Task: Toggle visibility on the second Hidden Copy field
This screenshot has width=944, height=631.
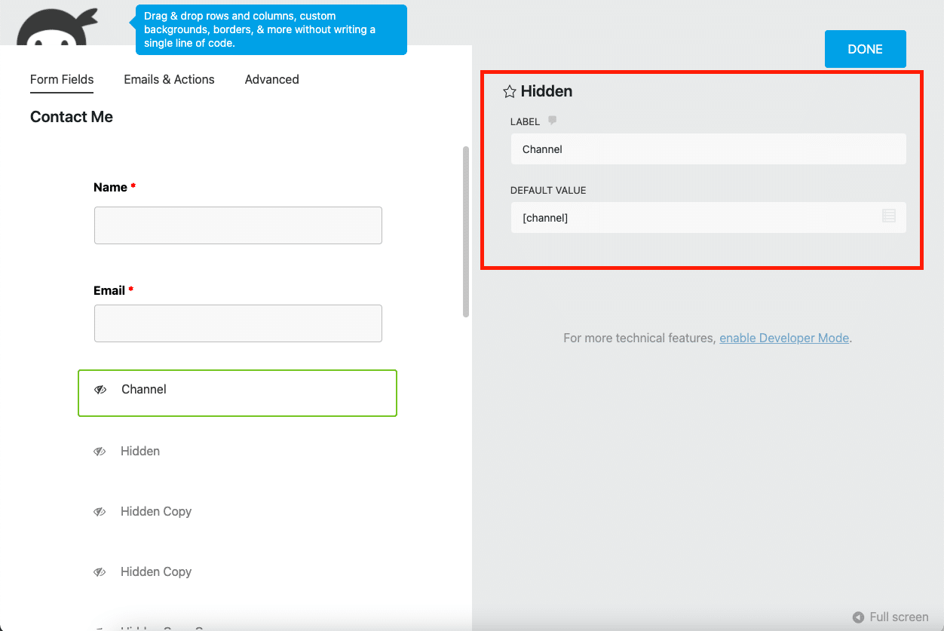Action: pos(99,571)
